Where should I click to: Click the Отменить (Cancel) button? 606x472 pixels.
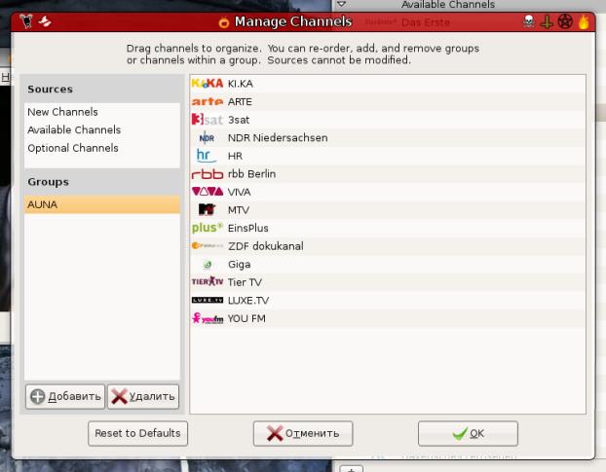(303, 433)
